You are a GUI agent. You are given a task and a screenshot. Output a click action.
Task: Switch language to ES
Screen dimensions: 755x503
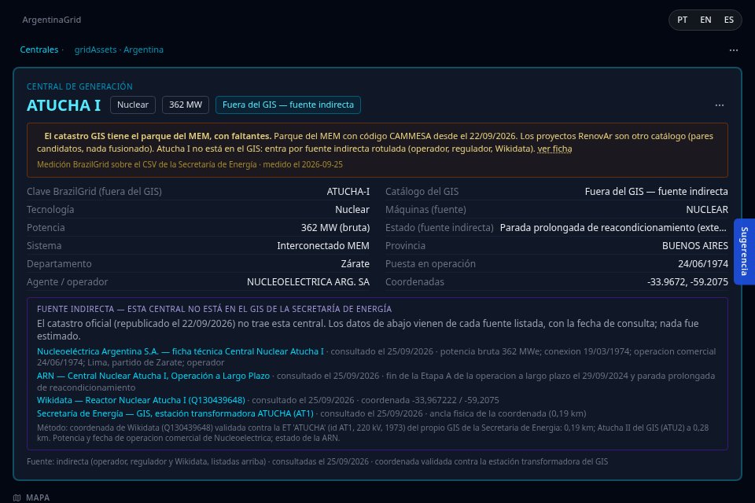coord(728,20)
